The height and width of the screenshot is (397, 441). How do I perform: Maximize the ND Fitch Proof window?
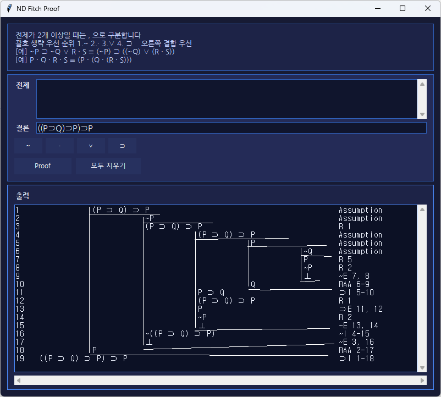pyautogui.click(x=403, y=9)
